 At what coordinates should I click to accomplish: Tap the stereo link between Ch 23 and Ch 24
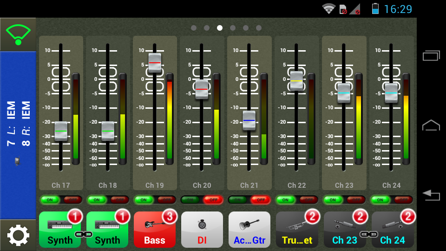point(368,234)
